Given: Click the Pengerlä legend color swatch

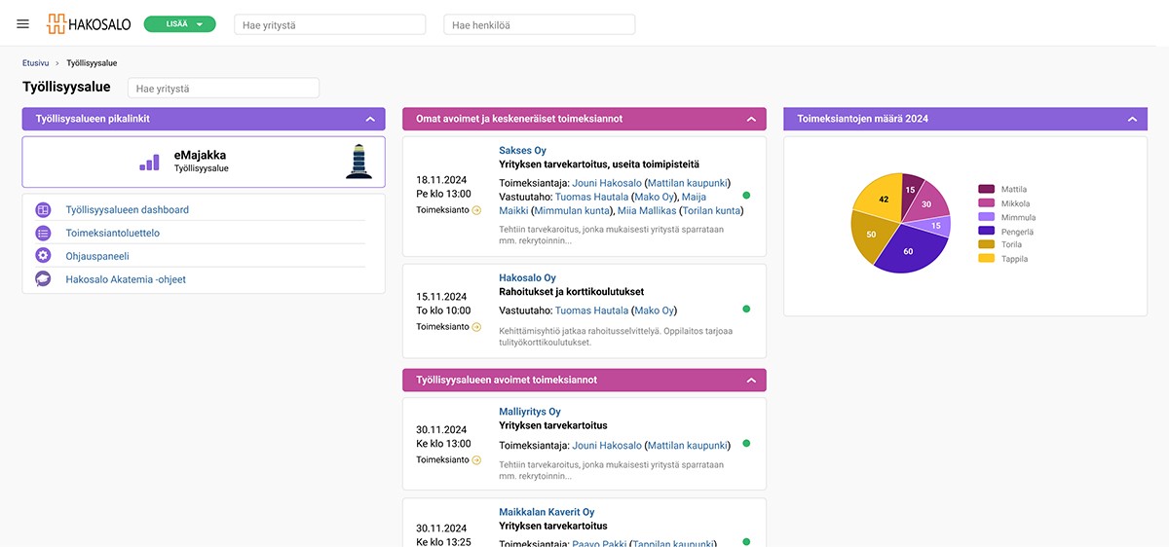Looking at the screenshot, I should 986,232.
